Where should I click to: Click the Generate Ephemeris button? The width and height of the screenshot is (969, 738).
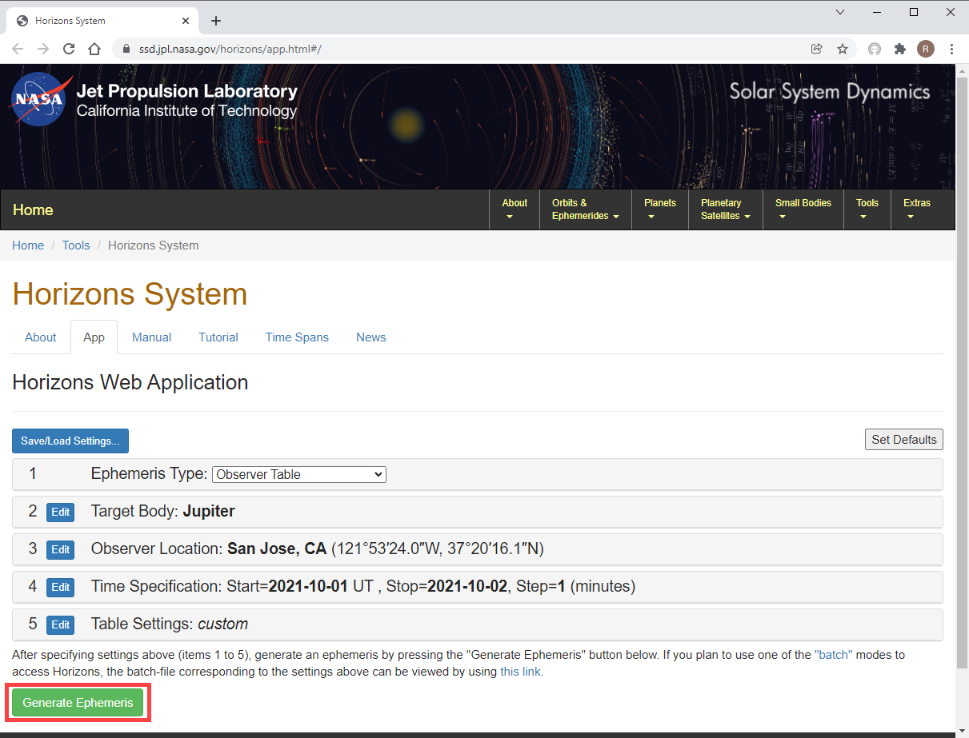coord(78,703)
